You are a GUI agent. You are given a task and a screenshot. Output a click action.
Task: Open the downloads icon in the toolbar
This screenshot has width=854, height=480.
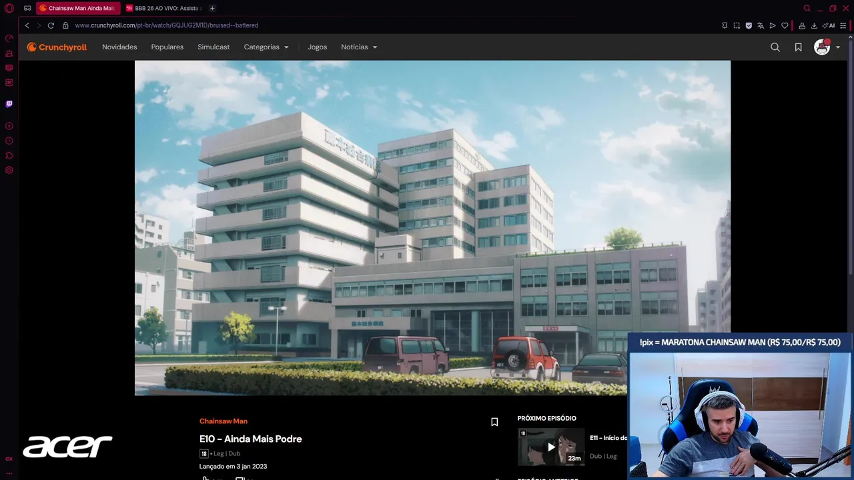click(x=814, y=25)
